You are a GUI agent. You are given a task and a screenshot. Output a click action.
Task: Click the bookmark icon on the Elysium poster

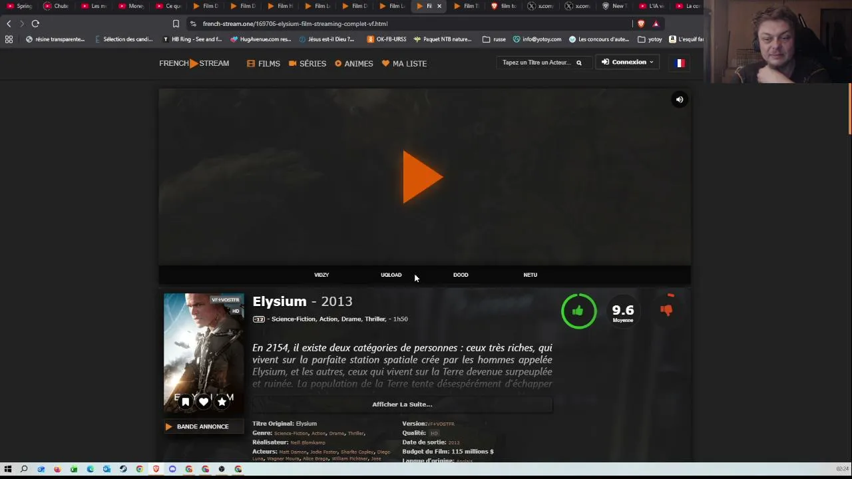coord(185,402)
